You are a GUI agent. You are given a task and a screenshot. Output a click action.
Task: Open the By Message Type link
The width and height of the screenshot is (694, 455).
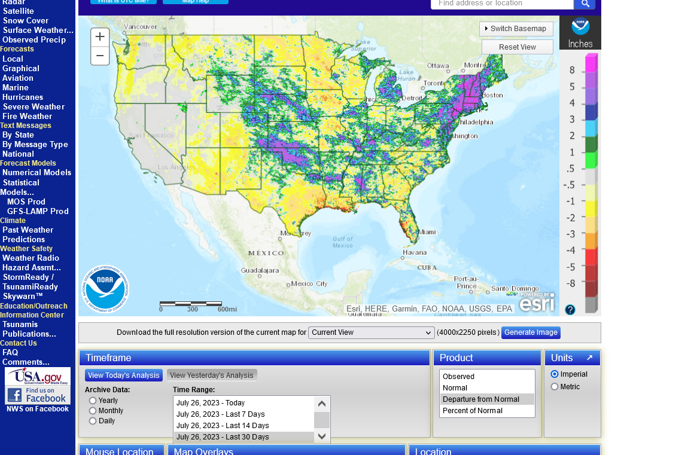35,145
